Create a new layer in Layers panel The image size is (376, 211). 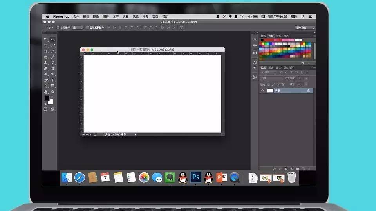coord(303,169)
